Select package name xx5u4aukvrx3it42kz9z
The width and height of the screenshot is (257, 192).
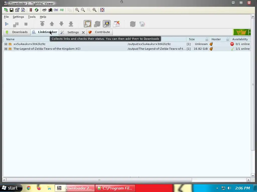pyautogui.click(x=29, y=44)
